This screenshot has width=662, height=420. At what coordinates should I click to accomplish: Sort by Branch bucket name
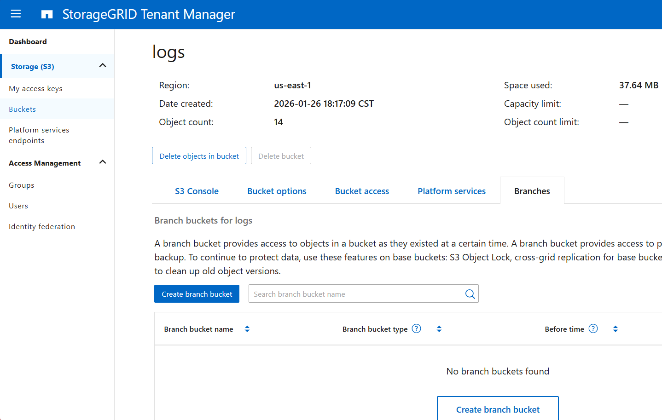coord(247,329)
